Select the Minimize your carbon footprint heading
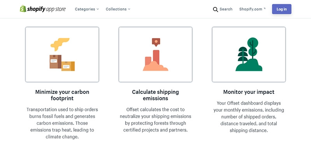Image resolution: width=311 pixels, height=142 pixels. [x=62, y=95]
